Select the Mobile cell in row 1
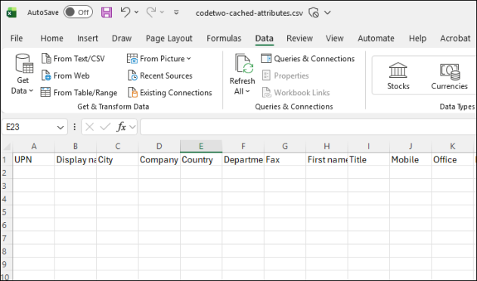477x281 pixels. [x=410, y=159]
